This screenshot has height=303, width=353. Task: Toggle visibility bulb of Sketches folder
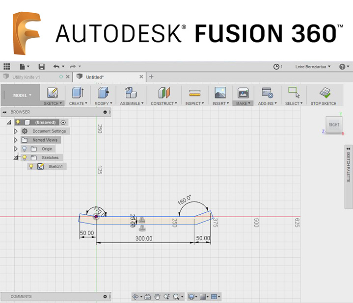(25, 157)
